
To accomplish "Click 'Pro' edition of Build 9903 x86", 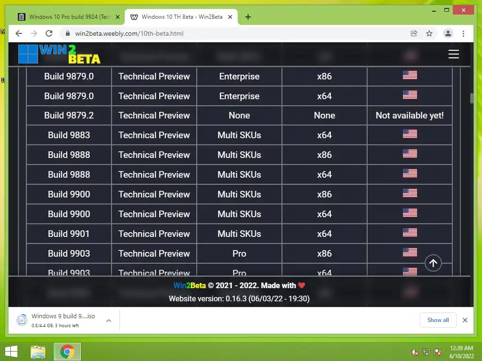I will pyautogui.click(x=239, y=253).
